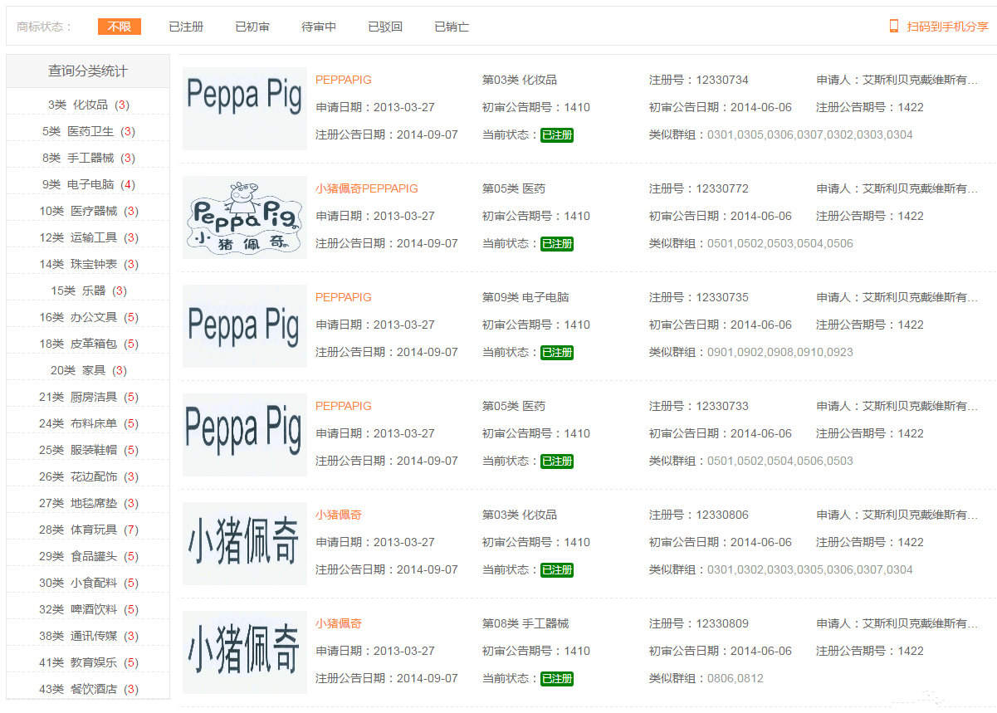This screenshot has height=713, width=997.
Task: Choose the 已驳回 status filter
Action: 385,27
